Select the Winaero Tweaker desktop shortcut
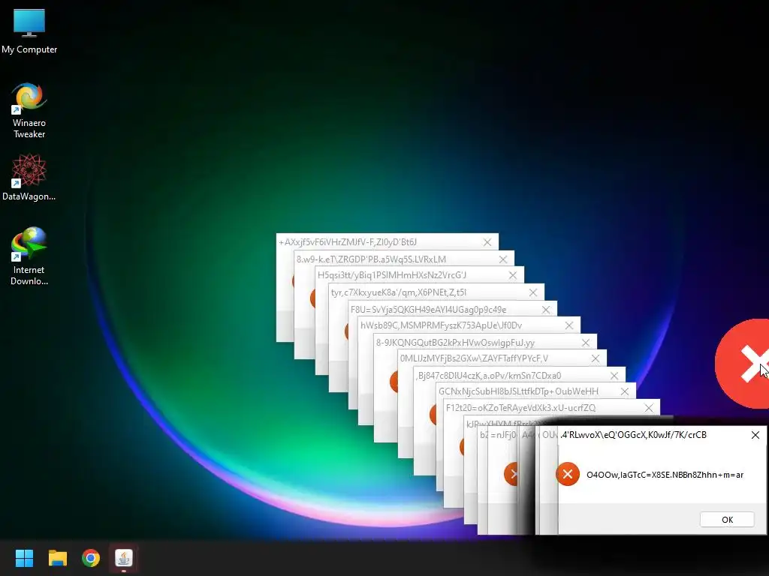 tap(29, 111)
